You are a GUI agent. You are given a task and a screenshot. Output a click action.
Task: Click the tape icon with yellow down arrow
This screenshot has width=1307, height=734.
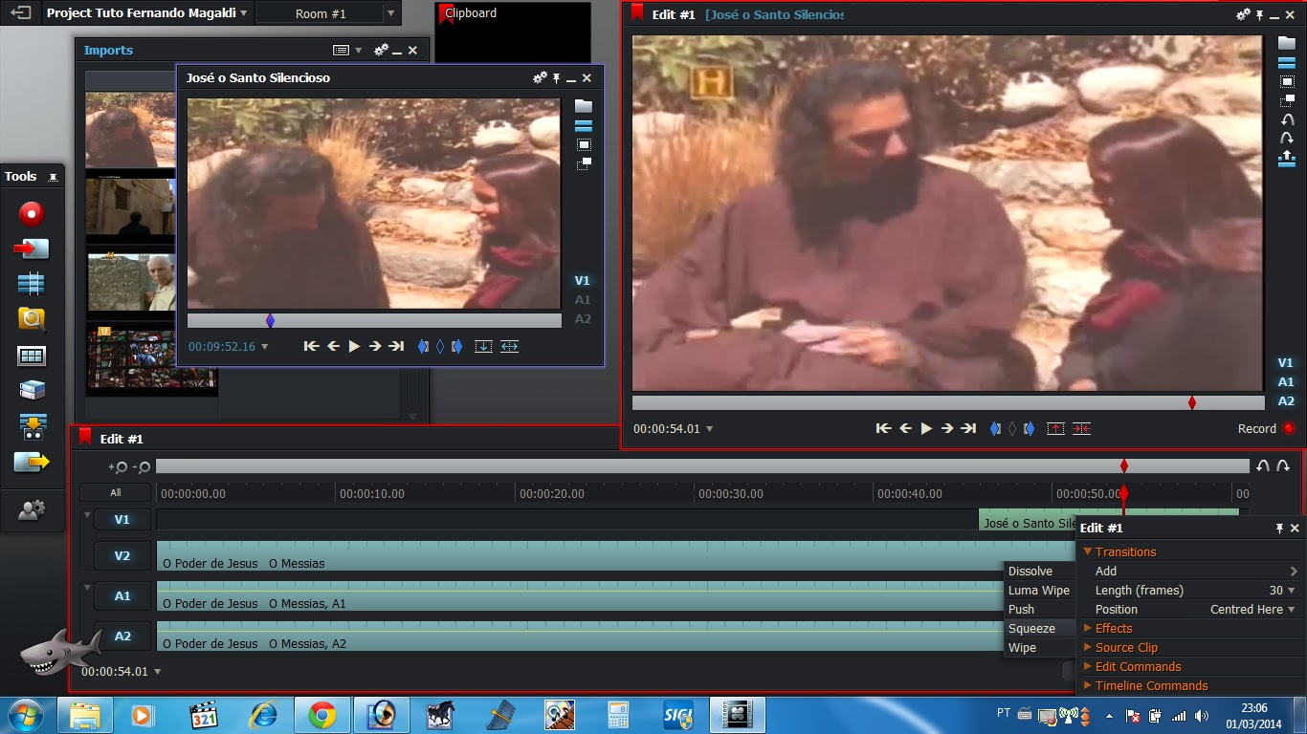point(32,426)
